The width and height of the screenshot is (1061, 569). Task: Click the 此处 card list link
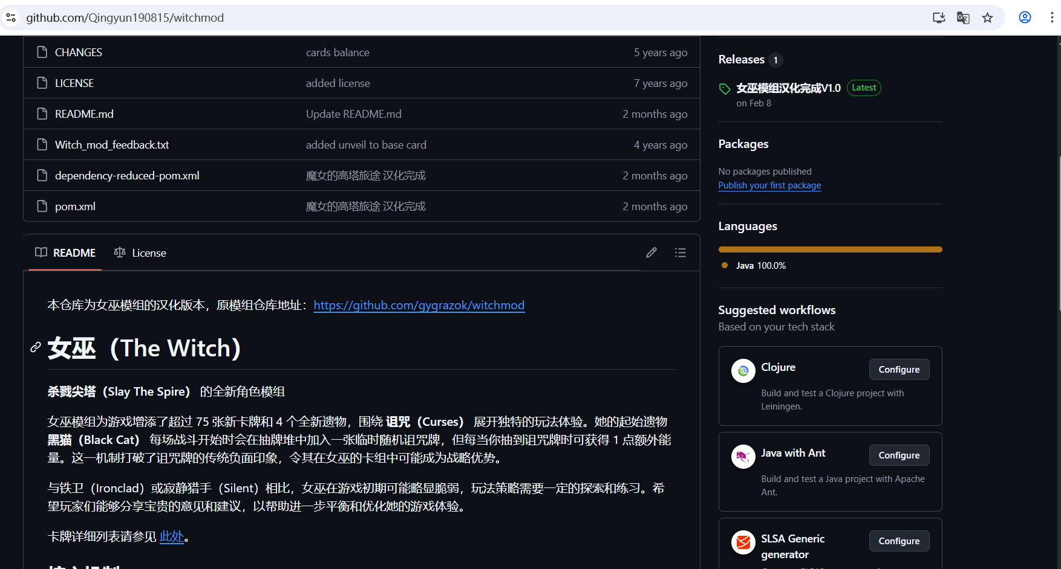(x=172, y=536)
